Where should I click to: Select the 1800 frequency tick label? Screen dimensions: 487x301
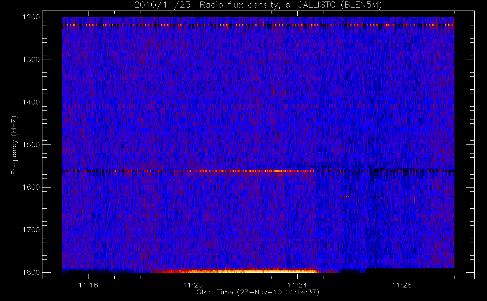(x=31, y=272)
